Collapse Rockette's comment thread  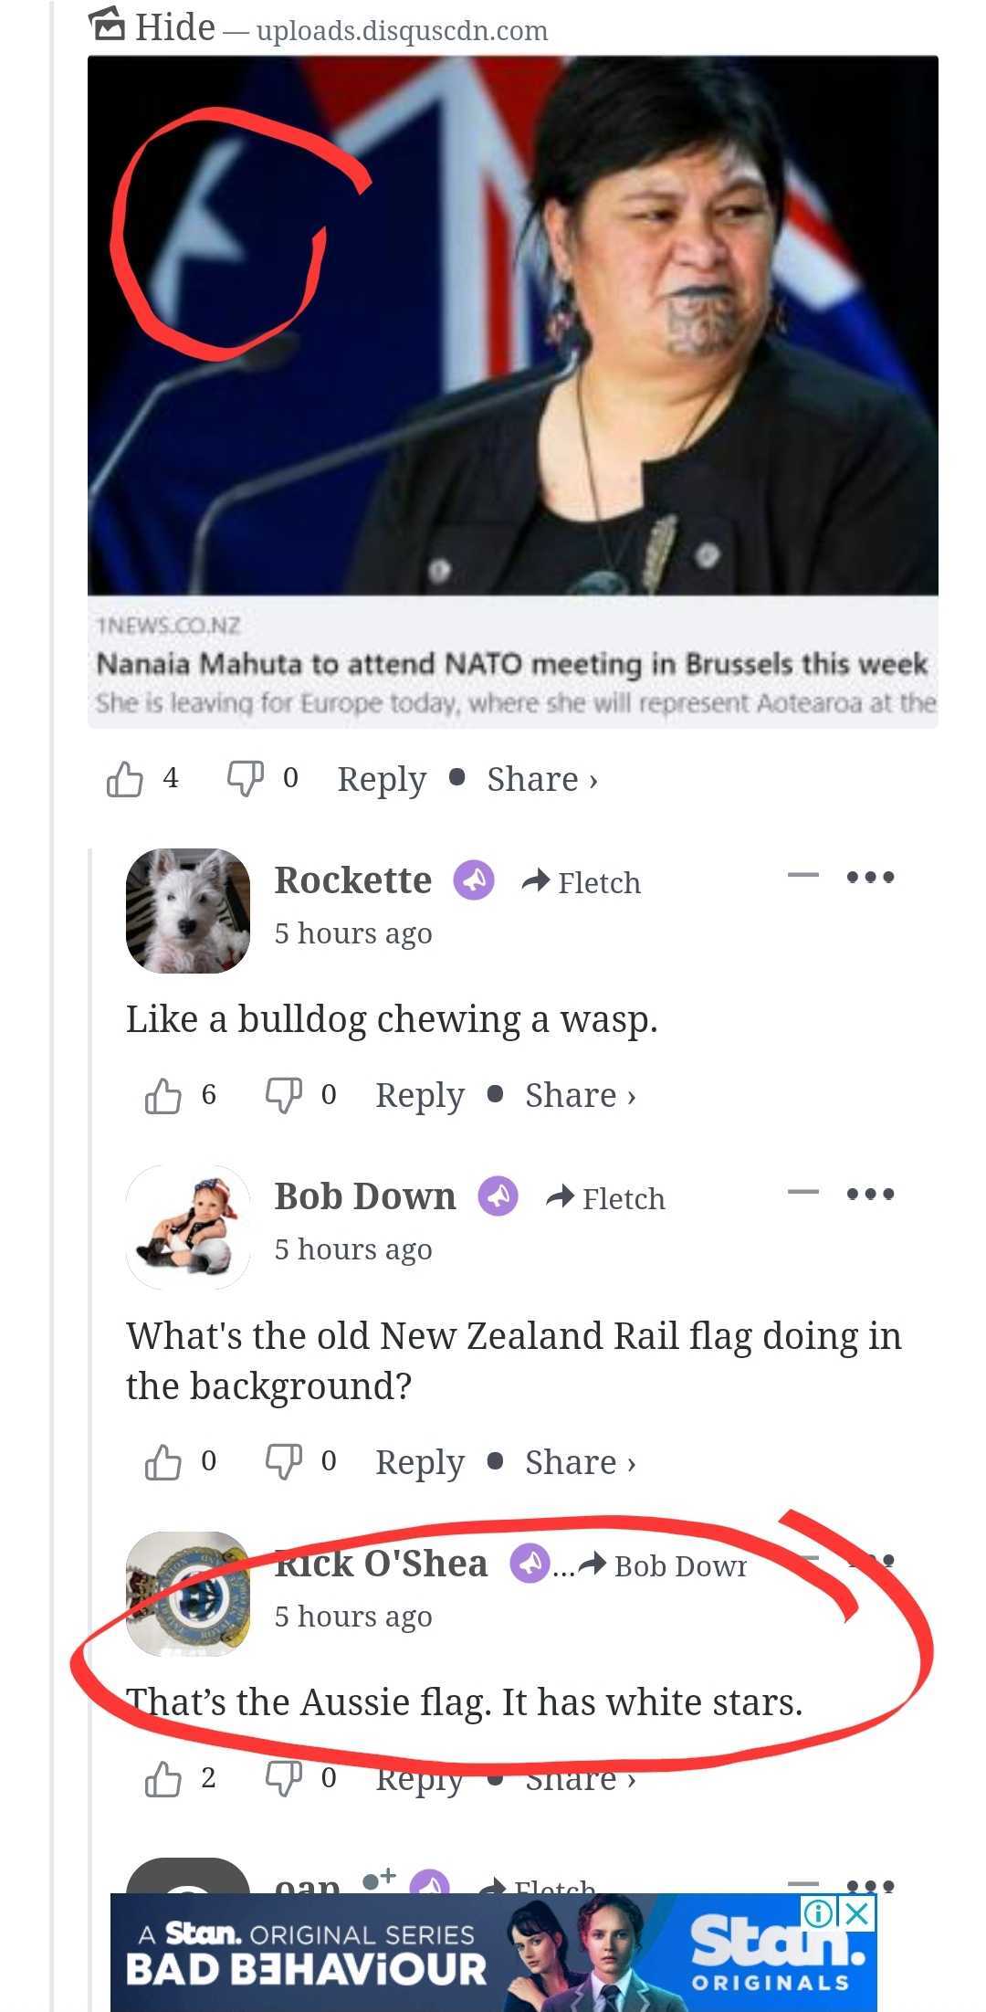(802, 875)
